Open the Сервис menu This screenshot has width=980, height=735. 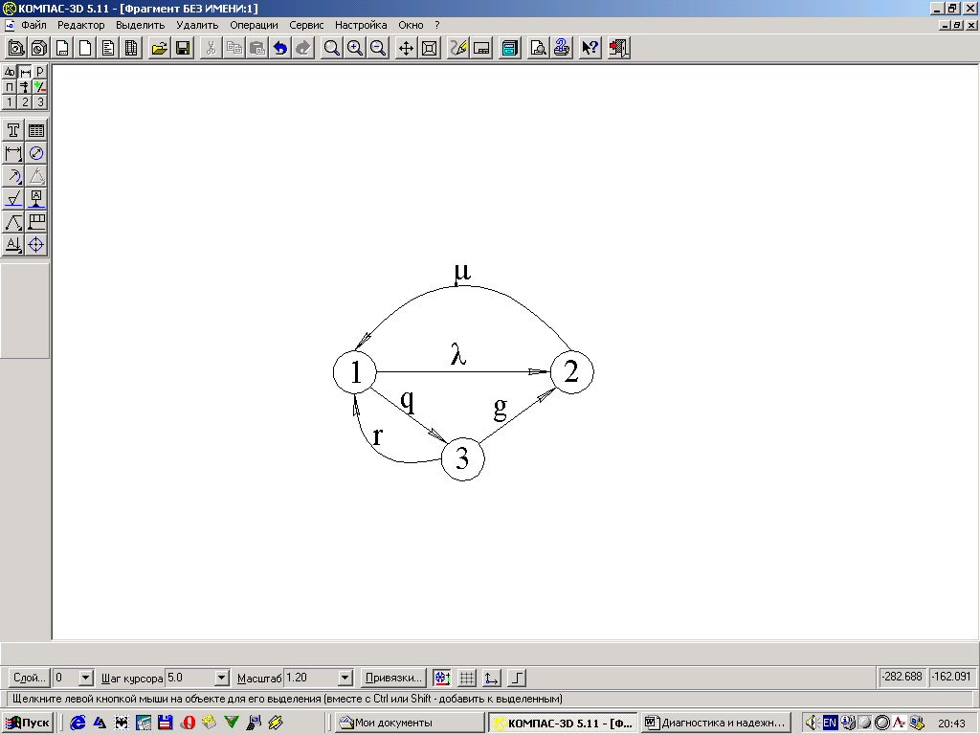(x=306, y=25)
